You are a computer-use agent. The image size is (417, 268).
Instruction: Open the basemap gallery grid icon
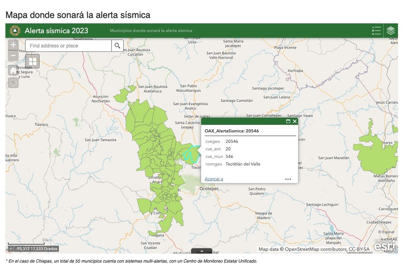(32, 61)
